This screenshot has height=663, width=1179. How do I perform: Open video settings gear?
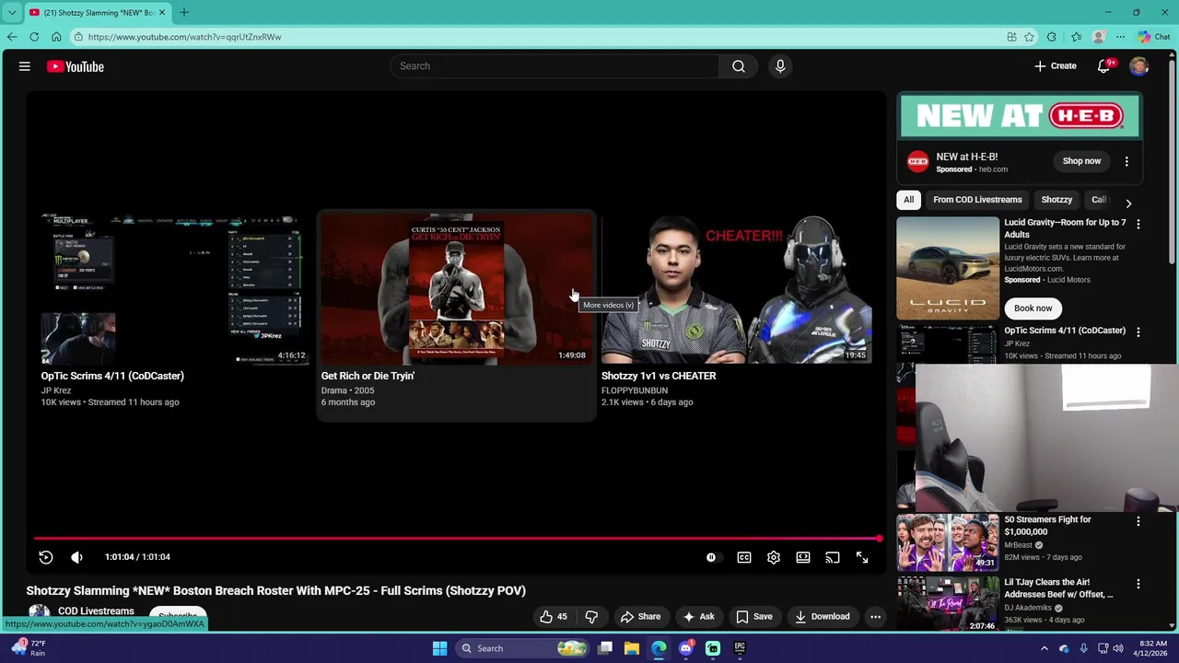pos(774,557)
